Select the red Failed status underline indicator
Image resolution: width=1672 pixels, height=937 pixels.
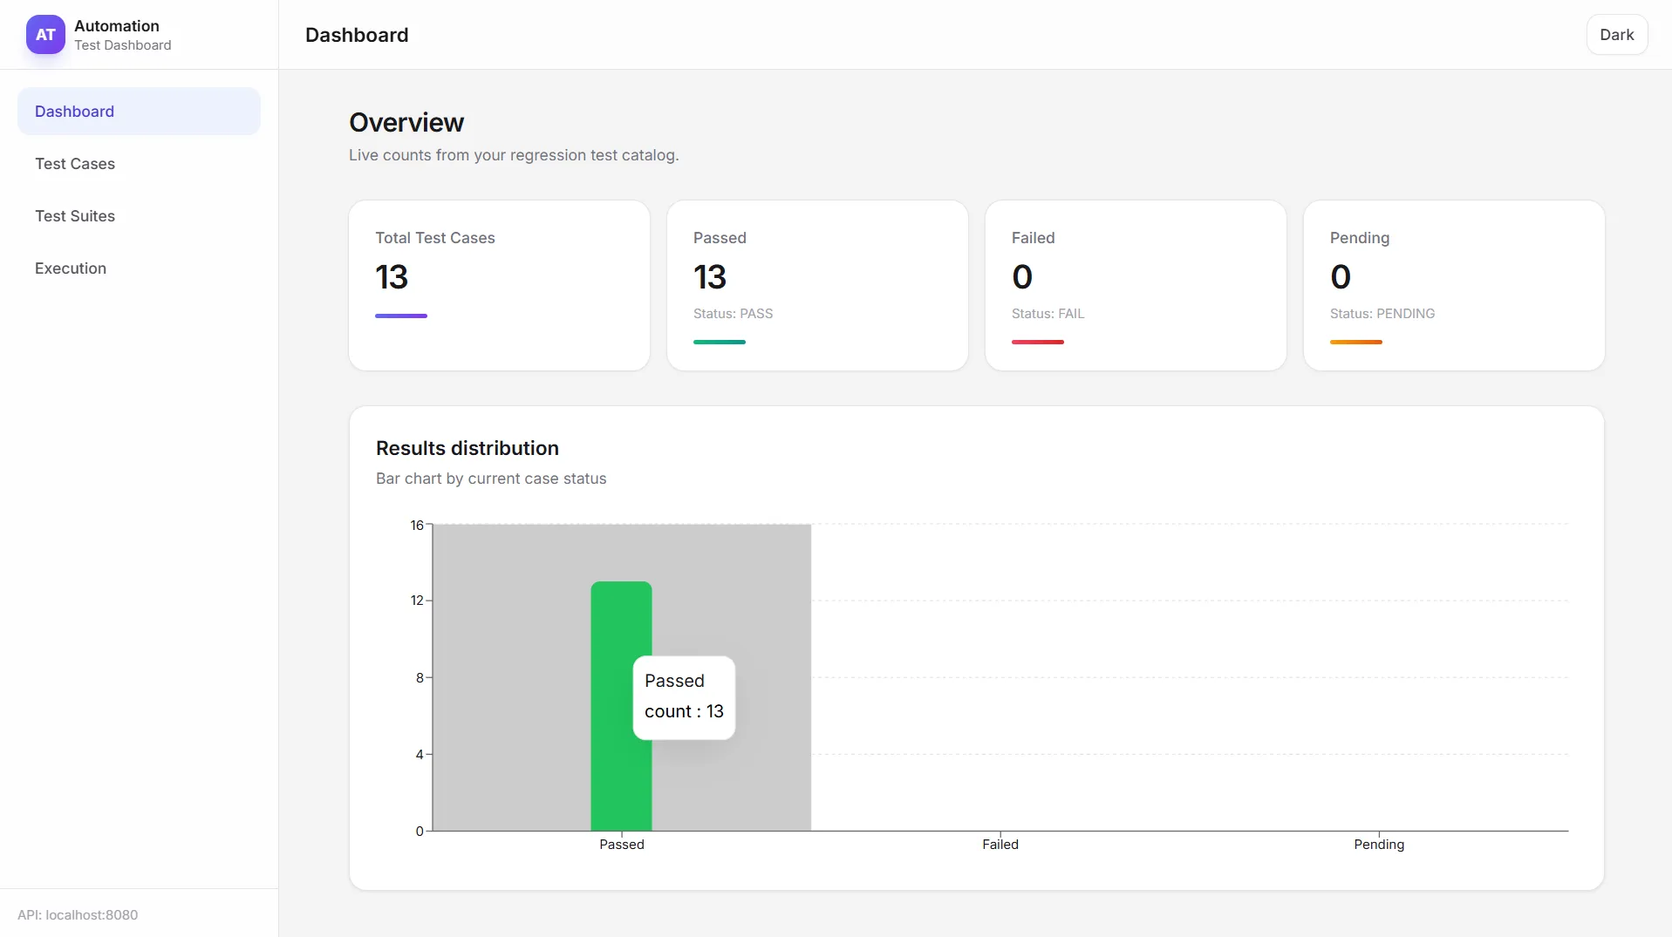click(x=1037, y=342)
